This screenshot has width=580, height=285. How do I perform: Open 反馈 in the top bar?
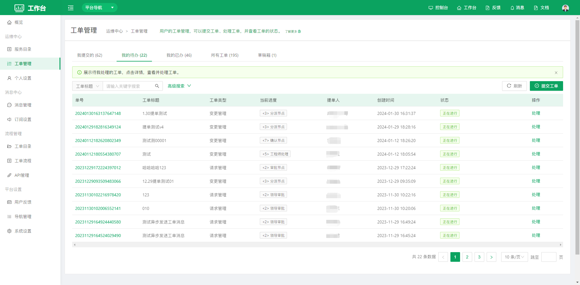pyautogui.click(x=493, y=8)
